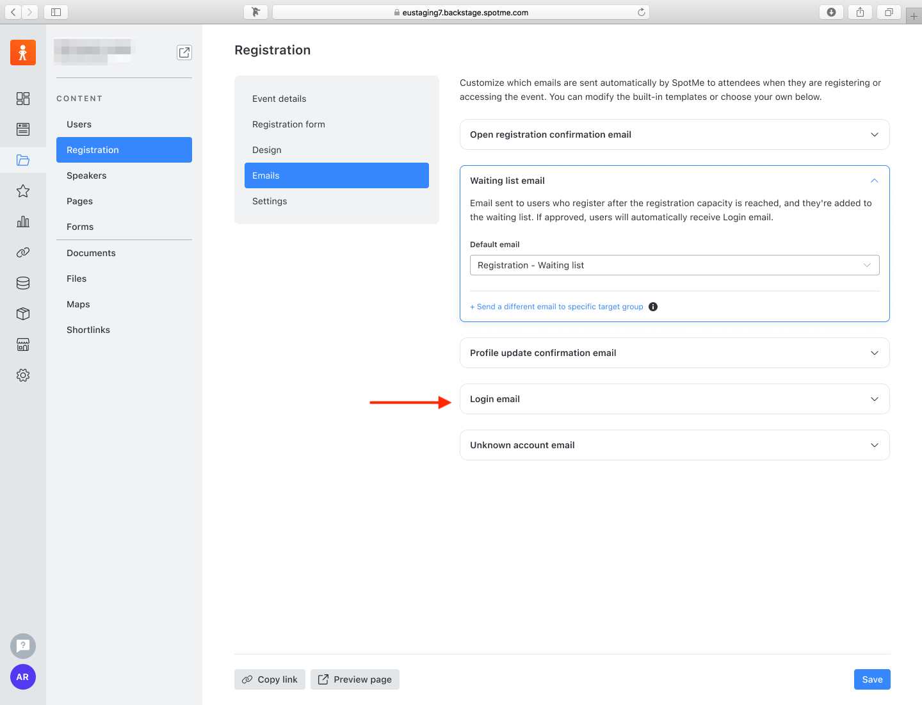This screenshot has width=922, height=705.
Task: Open Registration form tab
Action: coord(337,124)
